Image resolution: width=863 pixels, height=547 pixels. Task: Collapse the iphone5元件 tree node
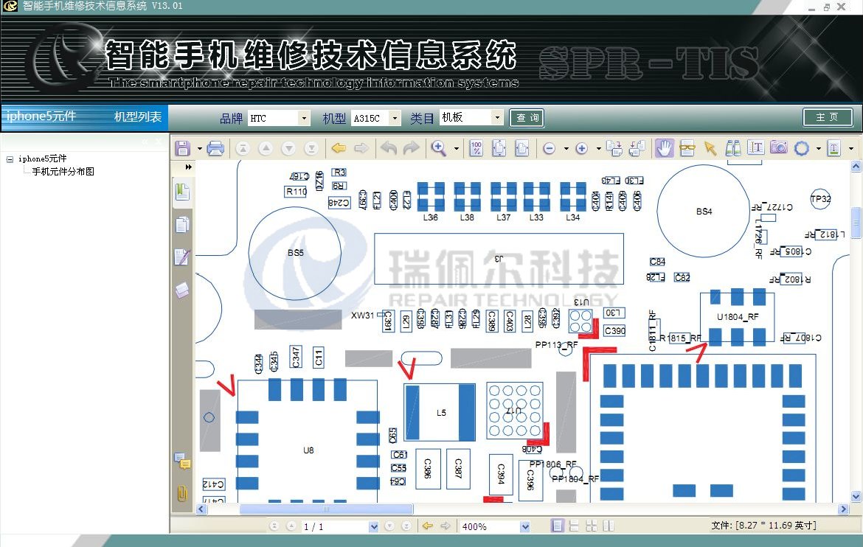pos(10,159)
